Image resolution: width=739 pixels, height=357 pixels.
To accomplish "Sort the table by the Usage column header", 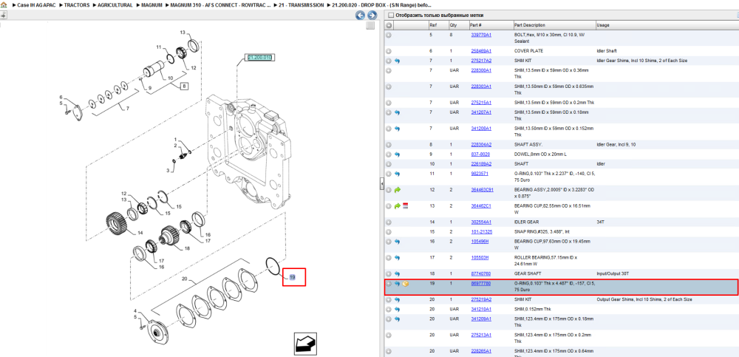I will coord(602,25).
